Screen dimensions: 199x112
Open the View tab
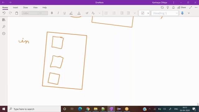pyautogui.click(x=35, y=7)
